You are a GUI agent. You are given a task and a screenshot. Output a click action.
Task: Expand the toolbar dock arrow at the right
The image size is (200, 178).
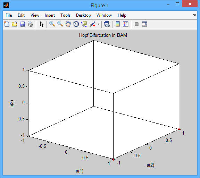[x=194, y=15]
